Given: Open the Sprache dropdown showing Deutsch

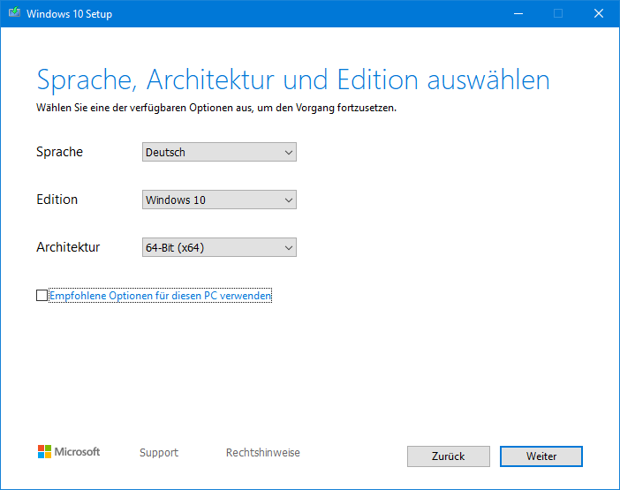Looking at the screenshot, I should [x=219, y=152].
